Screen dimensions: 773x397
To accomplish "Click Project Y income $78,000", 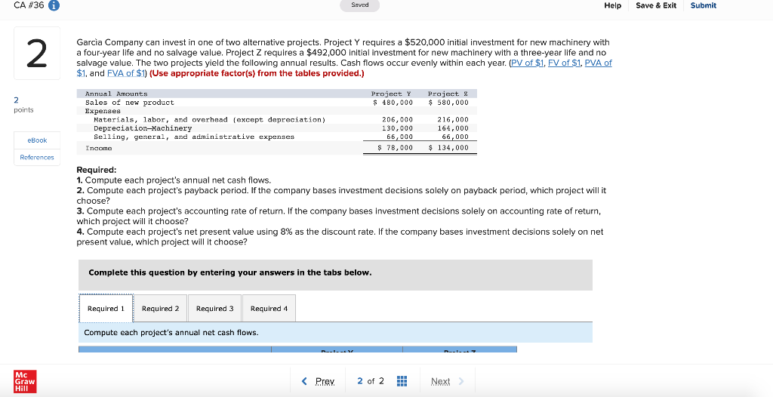I will pyautogui.click(x=395, y=148).
